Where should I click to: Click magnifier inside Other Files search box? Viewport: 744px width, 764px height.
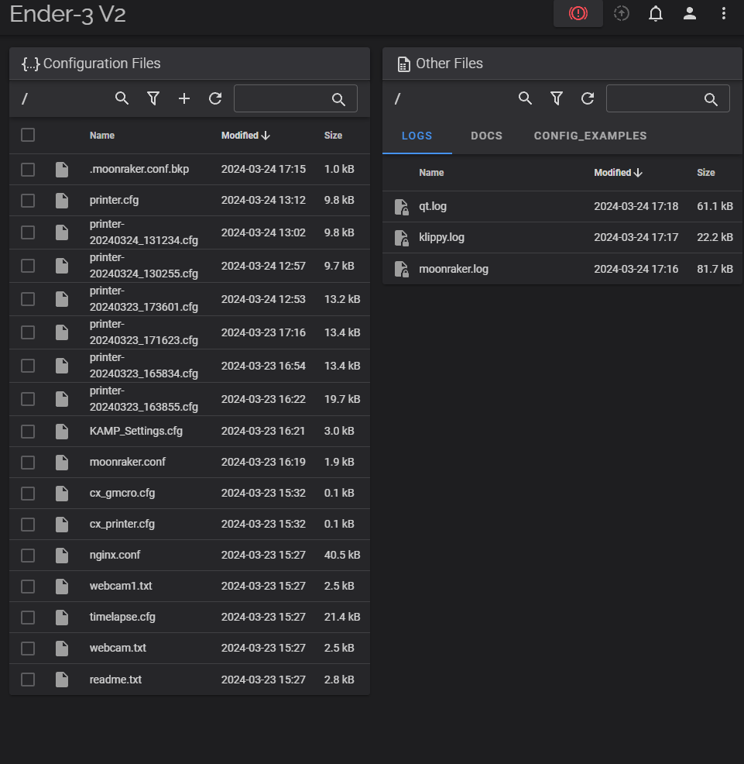click(x=711, y=99)
